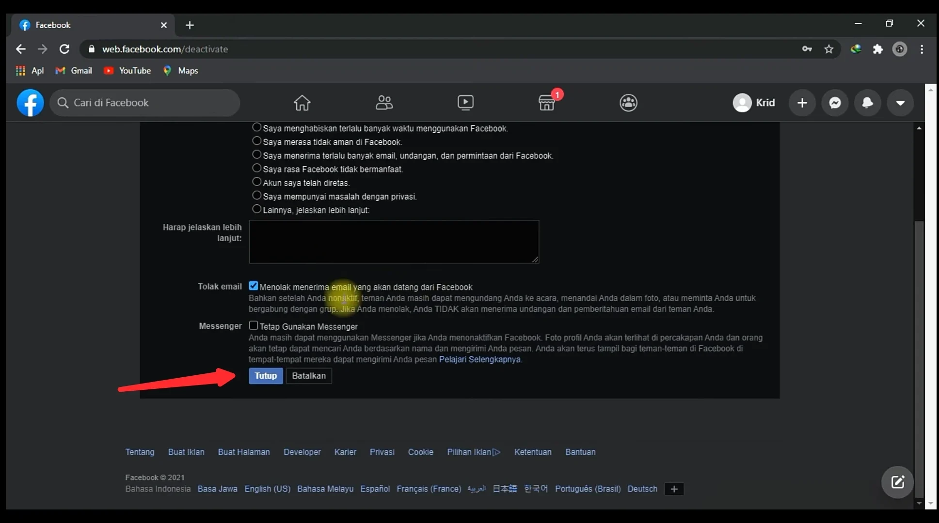
Task: Switch language to Deutsch
Action: pyautogui.click(x=642, y=489)
